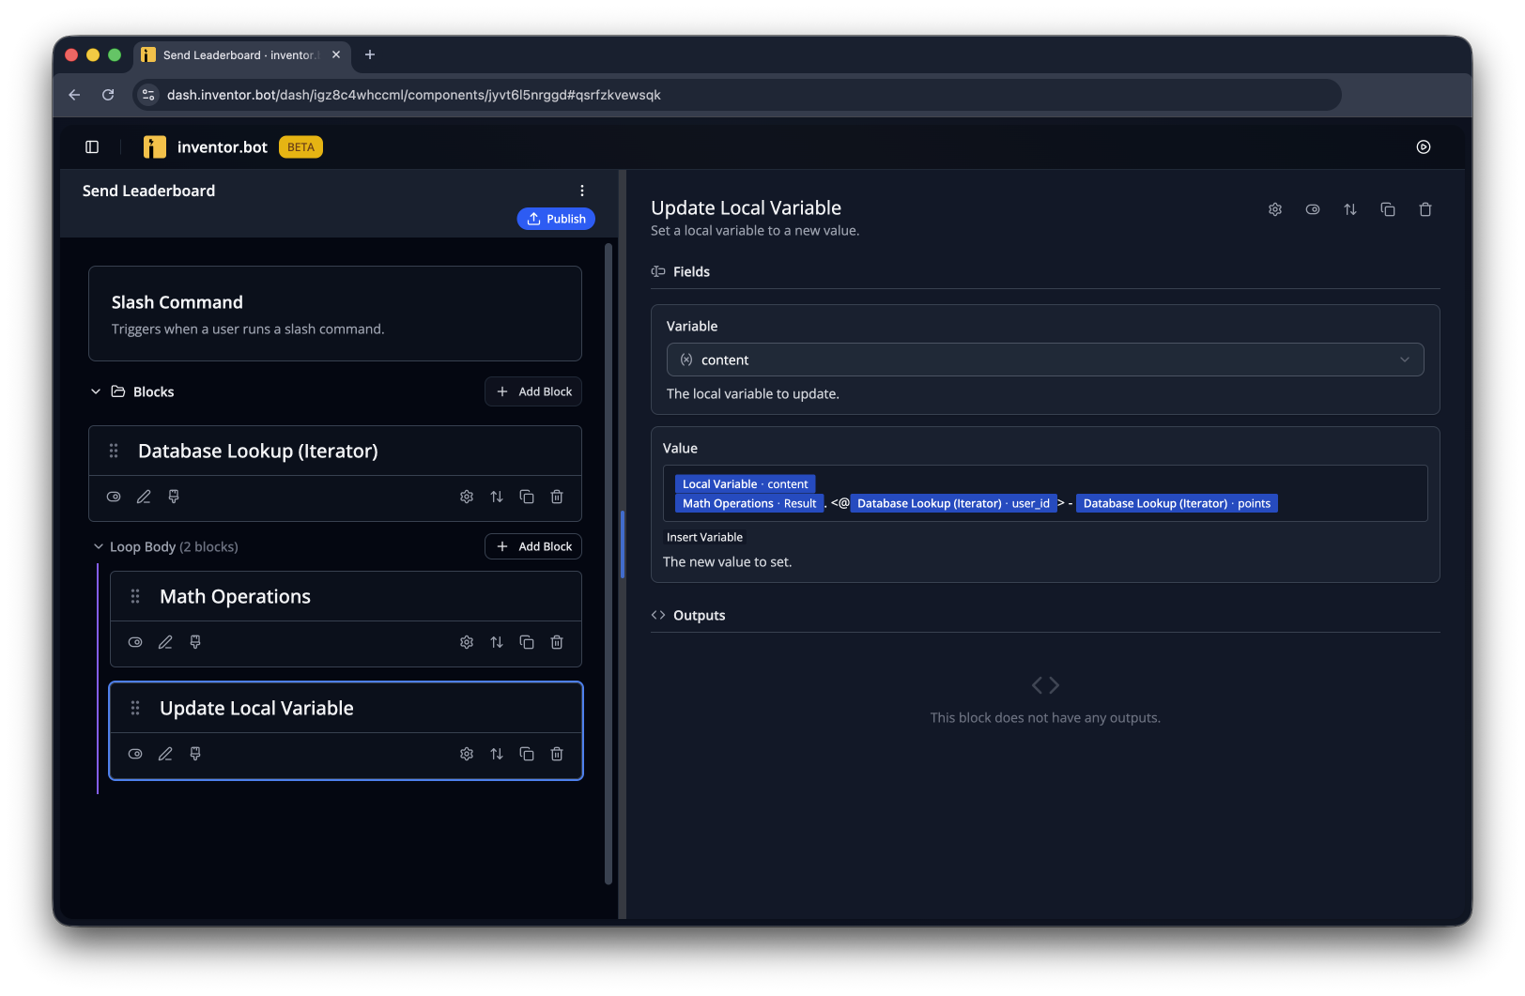Viewport: 1525px width, 996px height.
Task: Click drag handle of Update Local Variable
Action: tap(135, 709)
